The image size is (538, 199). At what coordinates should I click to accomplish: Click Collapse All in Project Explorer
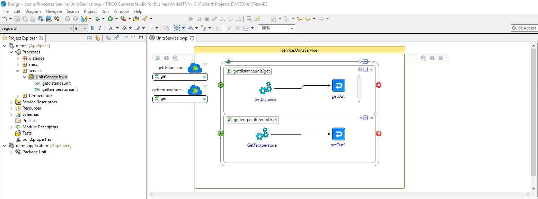(x=89, y=38)
